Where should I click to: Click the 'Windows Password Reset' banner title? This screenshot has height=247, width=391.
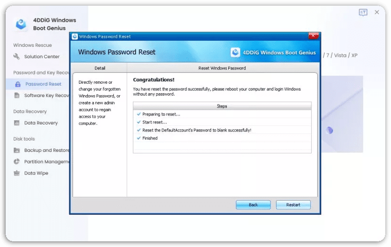point(117,52)
